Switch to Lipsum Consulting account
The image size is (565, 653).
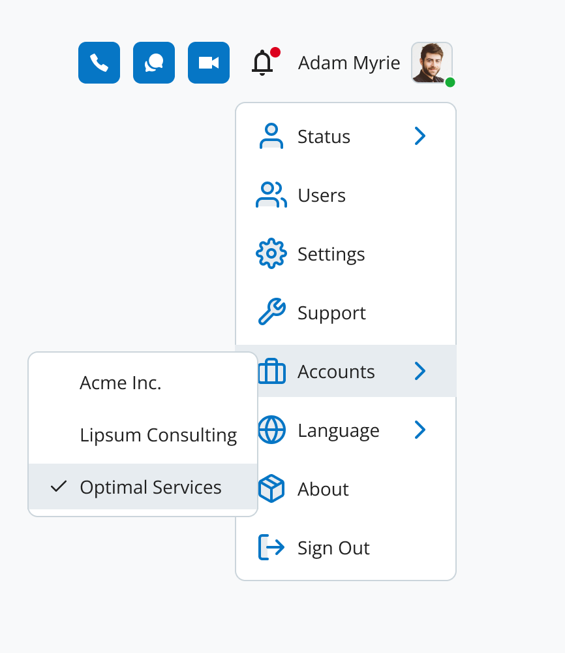click(x=158, y=435)
